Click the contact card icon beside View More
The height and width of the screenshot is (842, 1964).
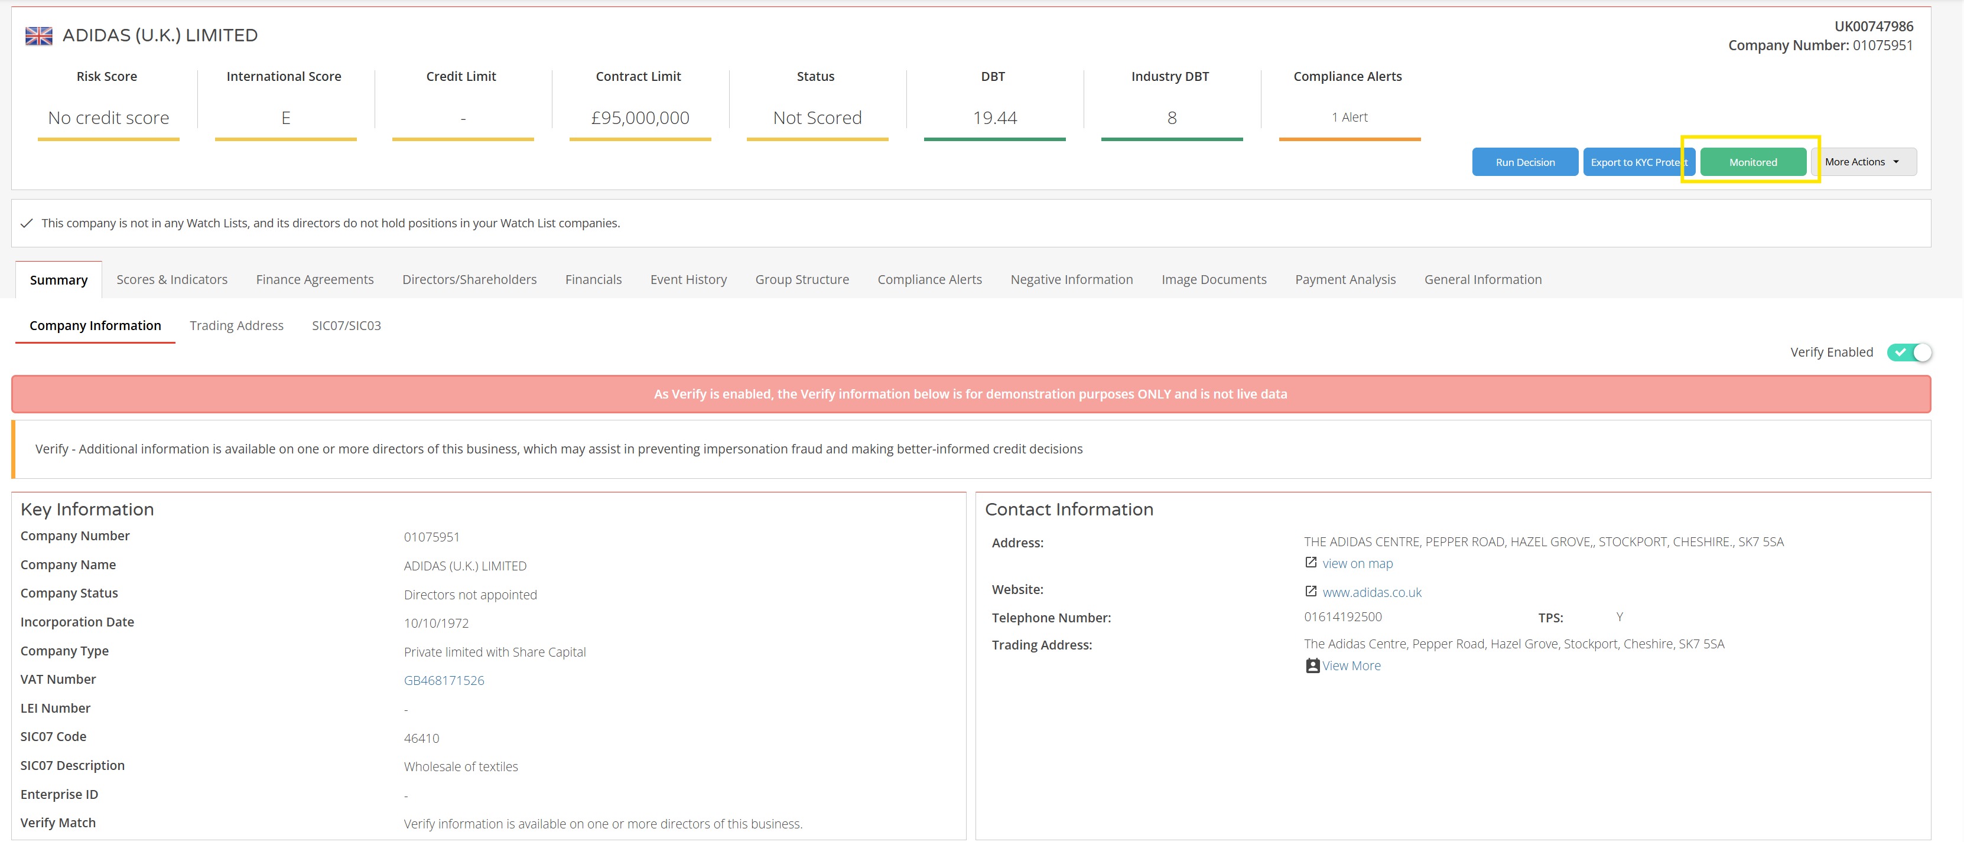tap(1312, 665)
